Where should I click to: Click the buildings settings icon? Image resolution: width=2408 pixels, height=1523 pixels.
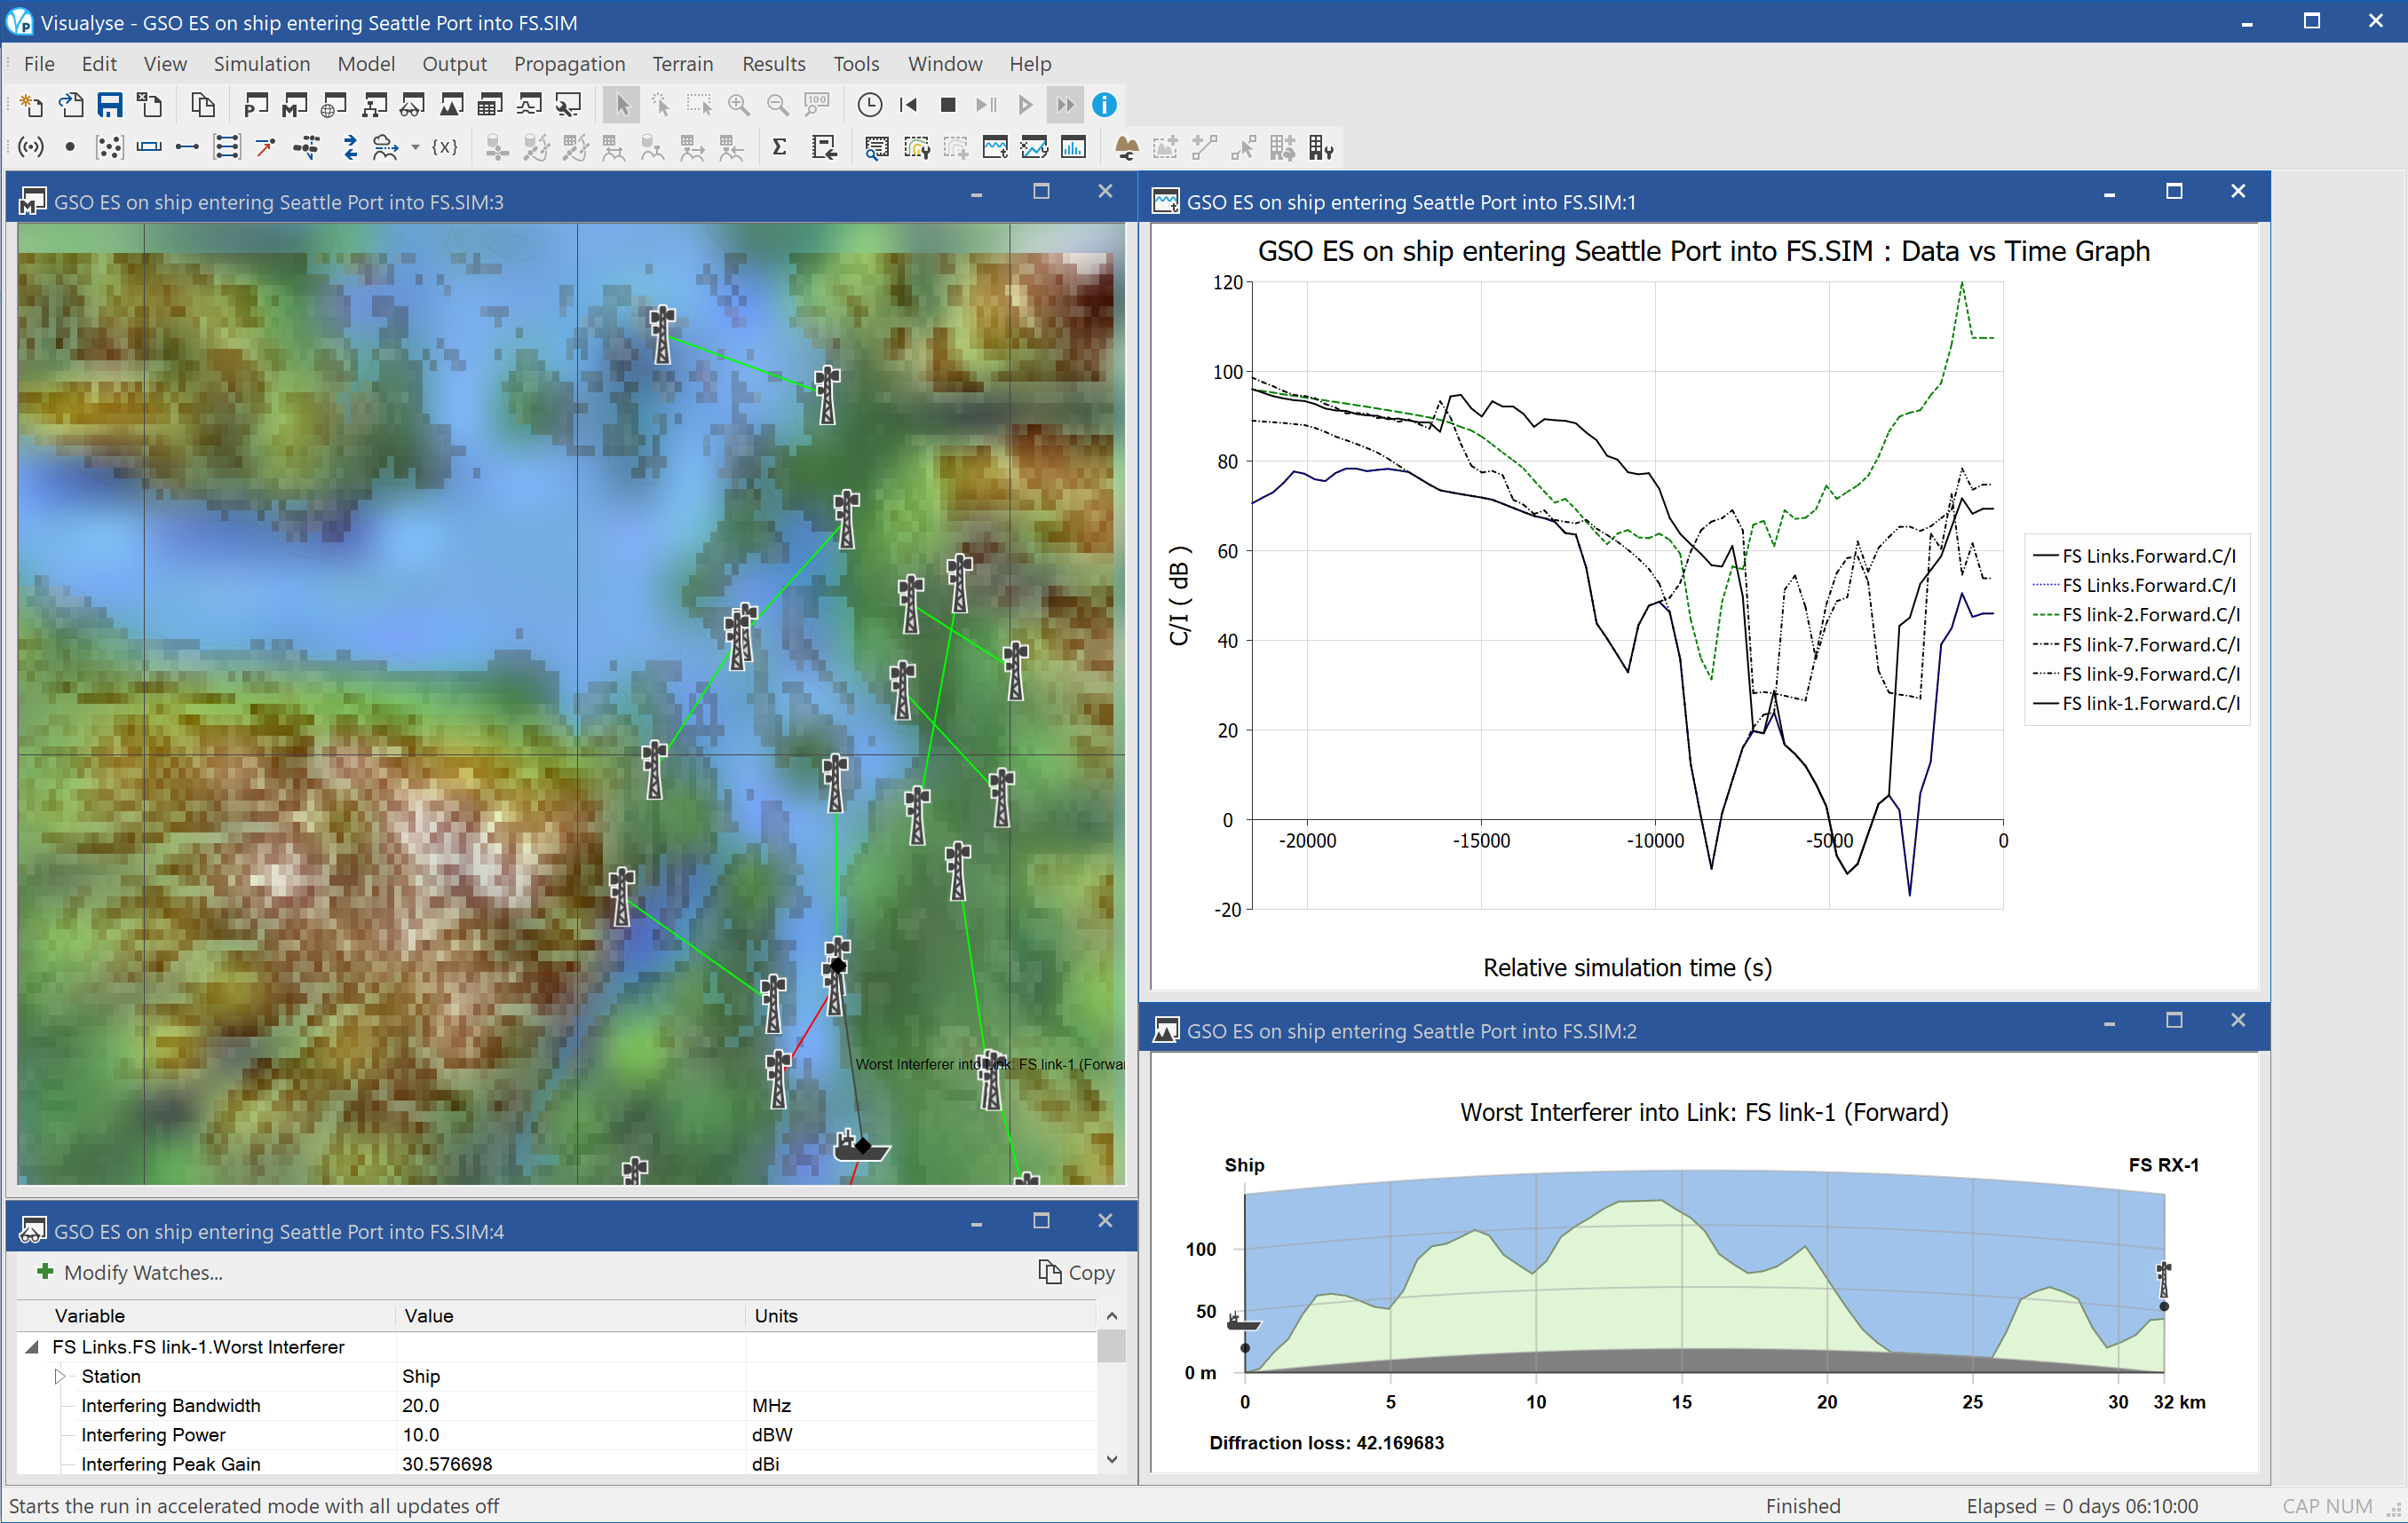tap(1321, 148)
